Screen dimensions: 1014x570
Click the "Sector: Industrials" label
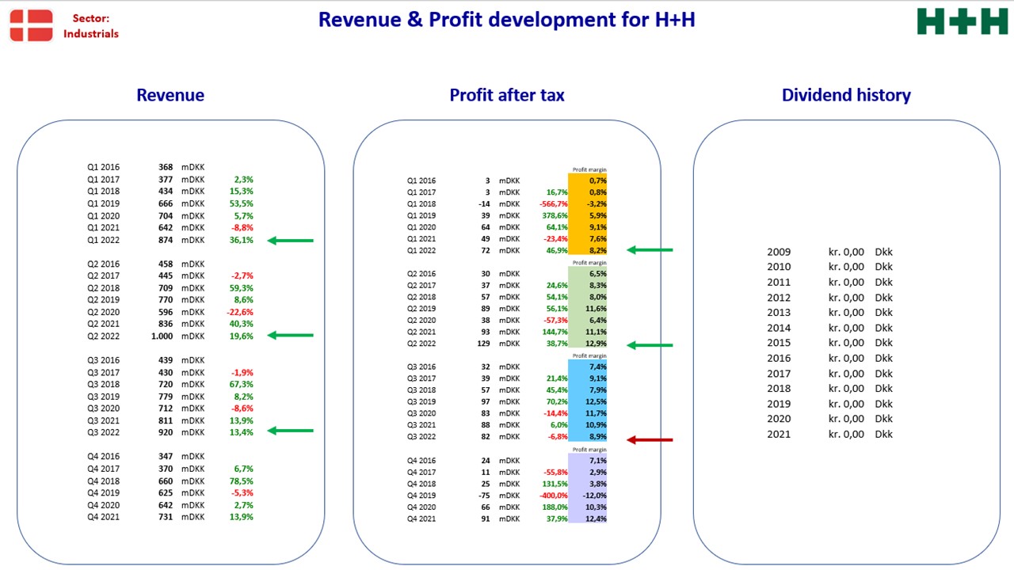91,25
